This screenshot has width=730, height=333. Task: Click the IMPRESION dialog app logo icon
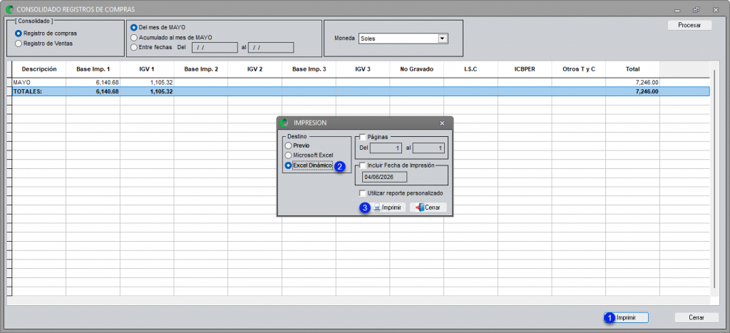pyautogui.click(x=284, y=123)
